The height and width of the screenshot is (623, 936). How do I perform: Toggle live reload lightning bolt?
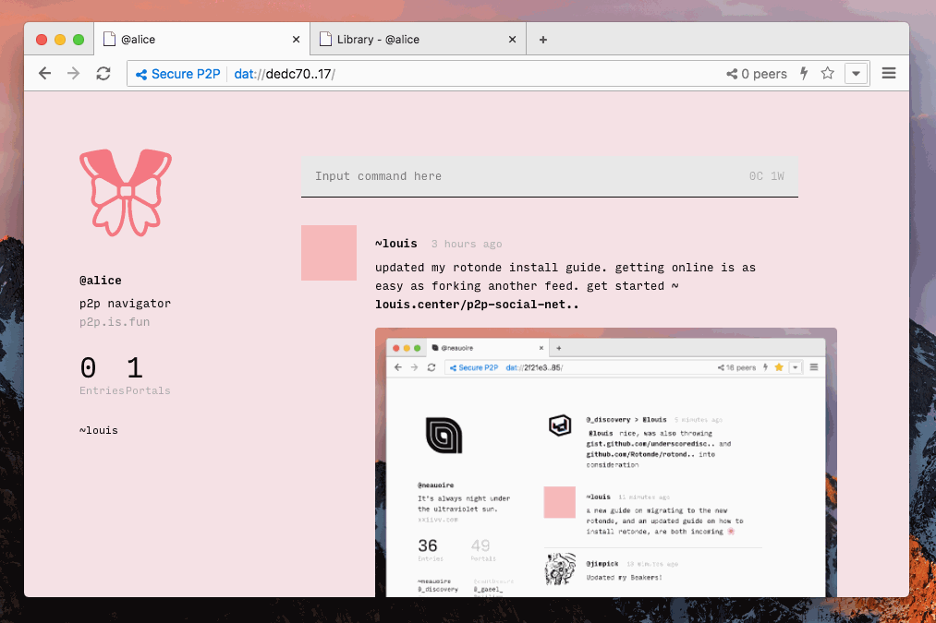(x=804, y=73)
